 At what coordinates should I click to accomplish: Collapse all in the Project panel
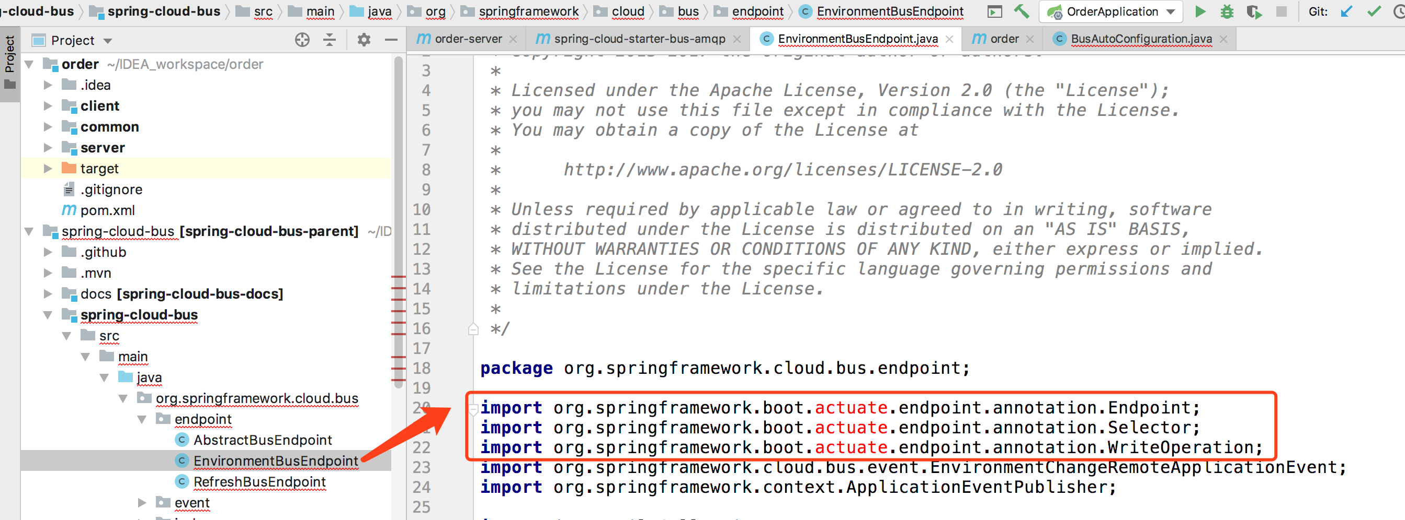[x=330, y=40]
